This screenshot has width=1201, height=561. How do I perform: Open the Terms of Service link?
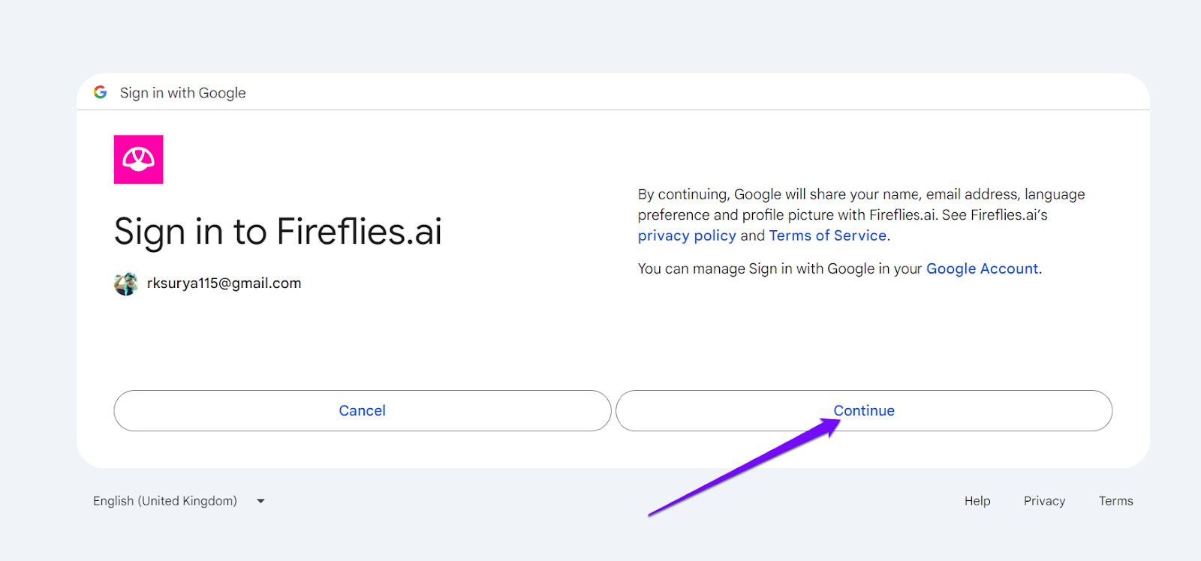point(828,235)
